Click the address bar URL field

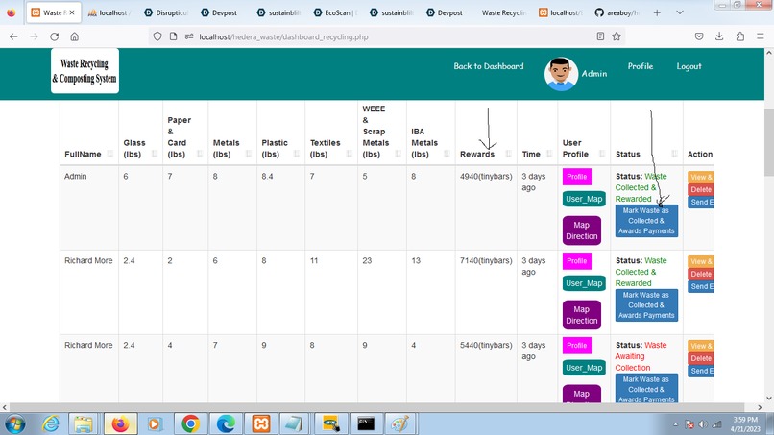point(385,36)
